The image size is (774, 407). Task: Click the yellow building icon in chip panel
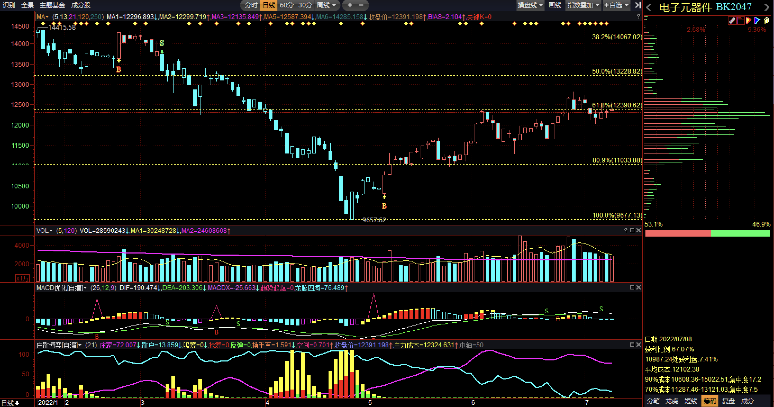pos(766,20)
